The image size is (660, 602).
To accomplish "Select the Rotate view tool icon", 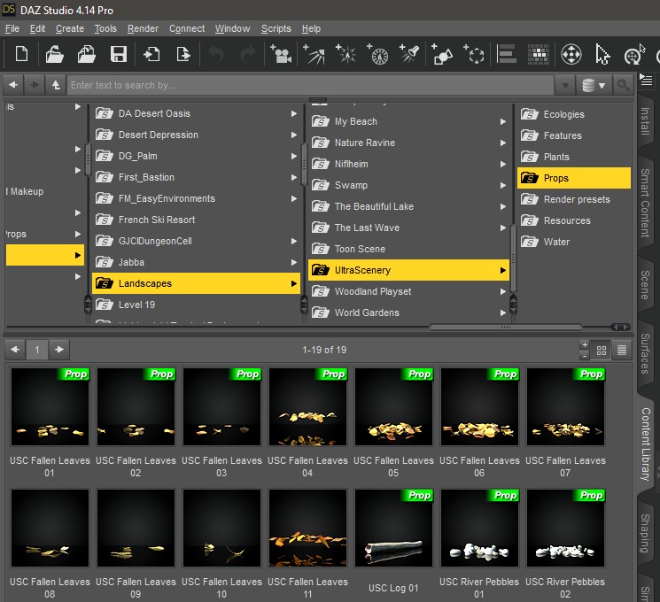I will click(633, 55).
